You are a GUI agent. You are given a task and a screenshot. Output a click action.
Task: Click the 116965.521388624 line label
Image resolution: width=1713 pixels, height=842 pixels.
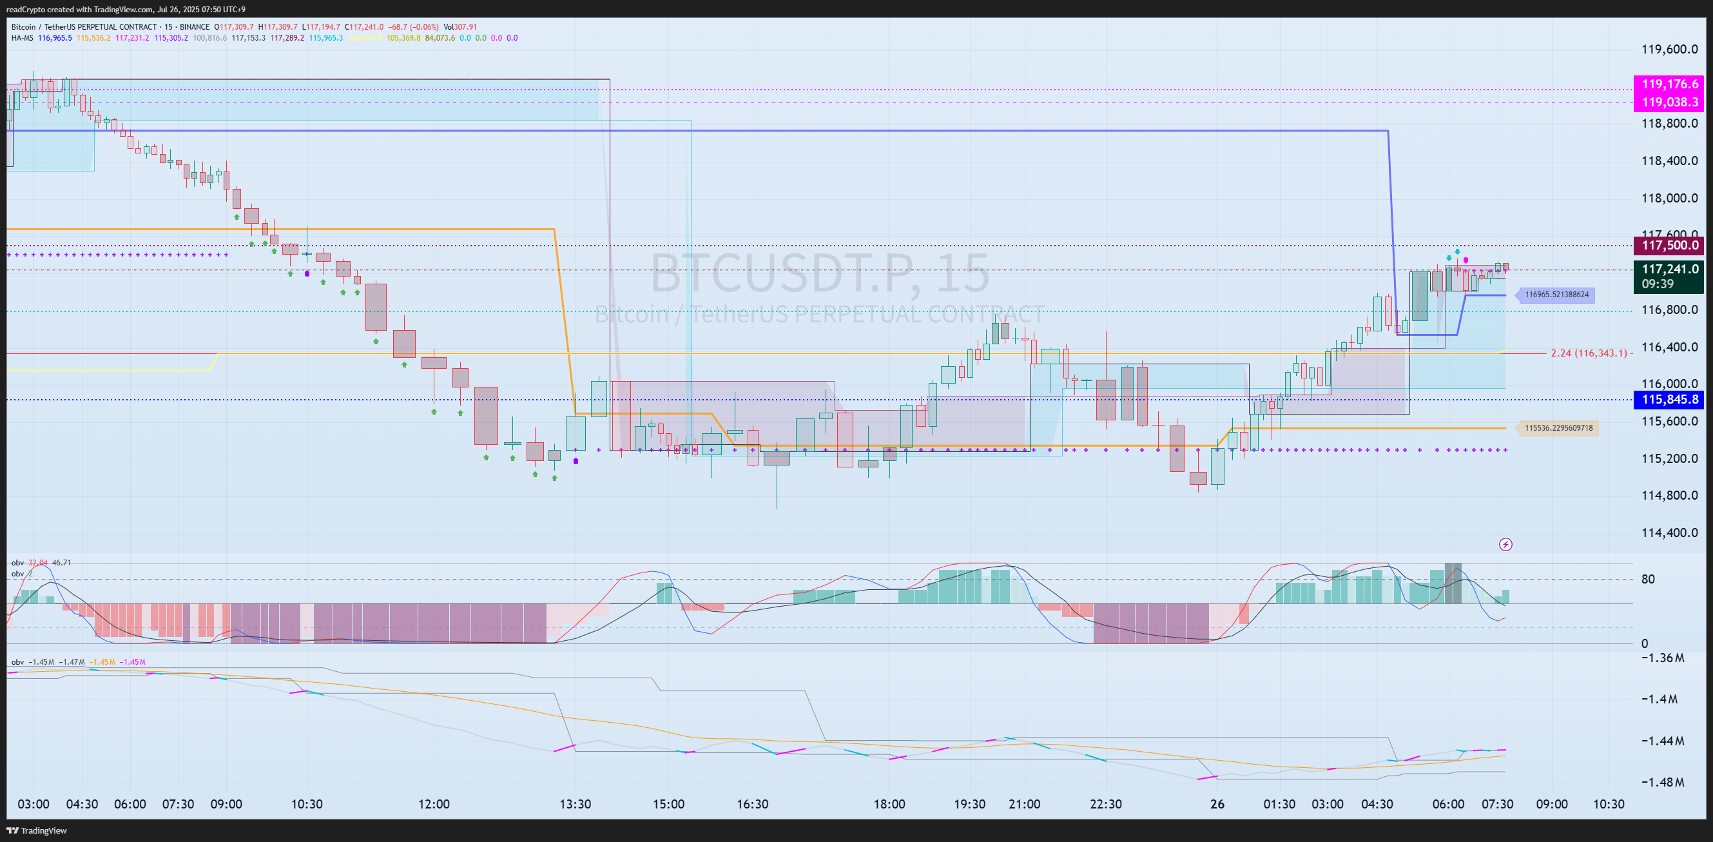click(1556, 295)
